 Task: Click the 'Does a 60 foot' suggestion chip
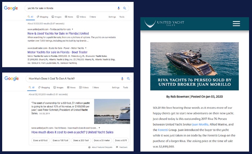(x=40, y=140)
